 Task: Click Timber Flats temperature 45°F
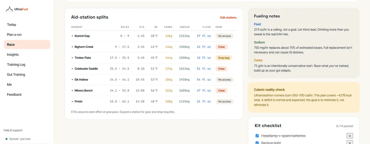(x=154, y=58)
